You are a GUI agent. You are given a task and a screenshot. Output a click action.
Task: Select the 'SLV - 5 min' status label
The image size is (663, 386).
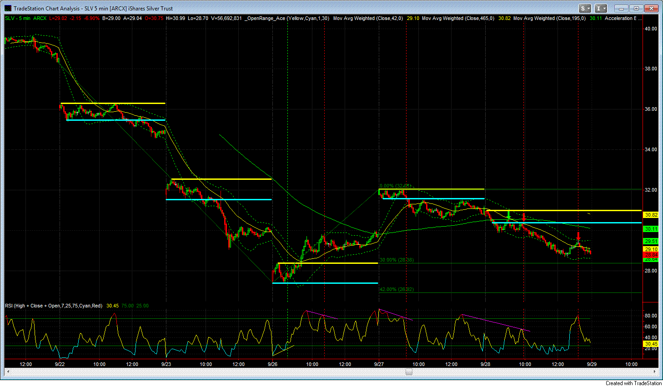[x=18, y=18]
